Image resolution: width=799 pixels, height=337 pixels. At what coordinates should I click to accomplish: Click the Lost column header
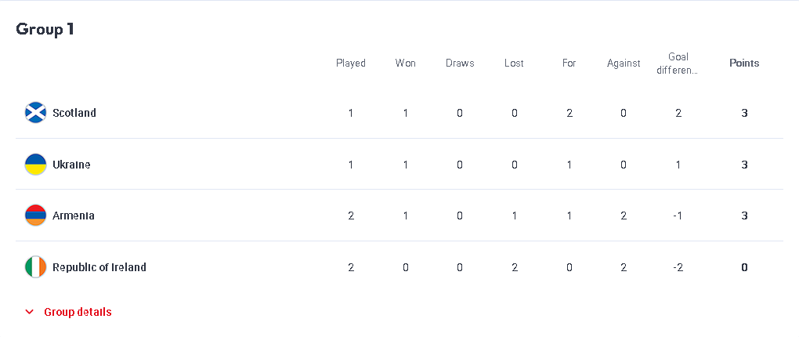pos(514,63)
